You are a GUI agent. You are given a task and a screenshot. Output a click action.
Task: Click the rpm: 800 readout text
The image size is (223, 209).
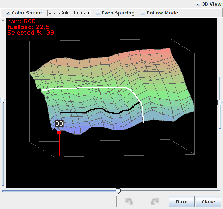point(21,21)
